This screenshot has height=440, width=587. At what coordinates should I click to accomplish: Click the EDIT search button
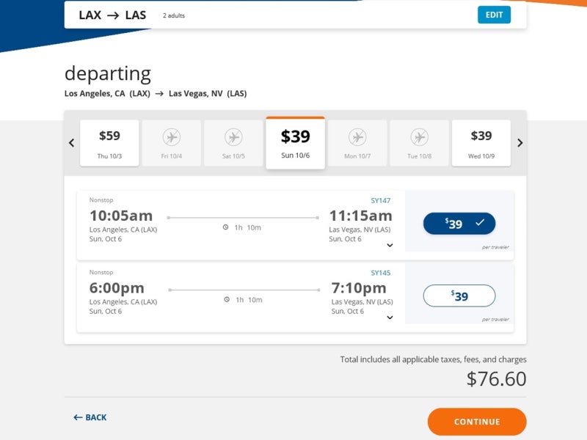pyautogui.click(x=494, y=15)
